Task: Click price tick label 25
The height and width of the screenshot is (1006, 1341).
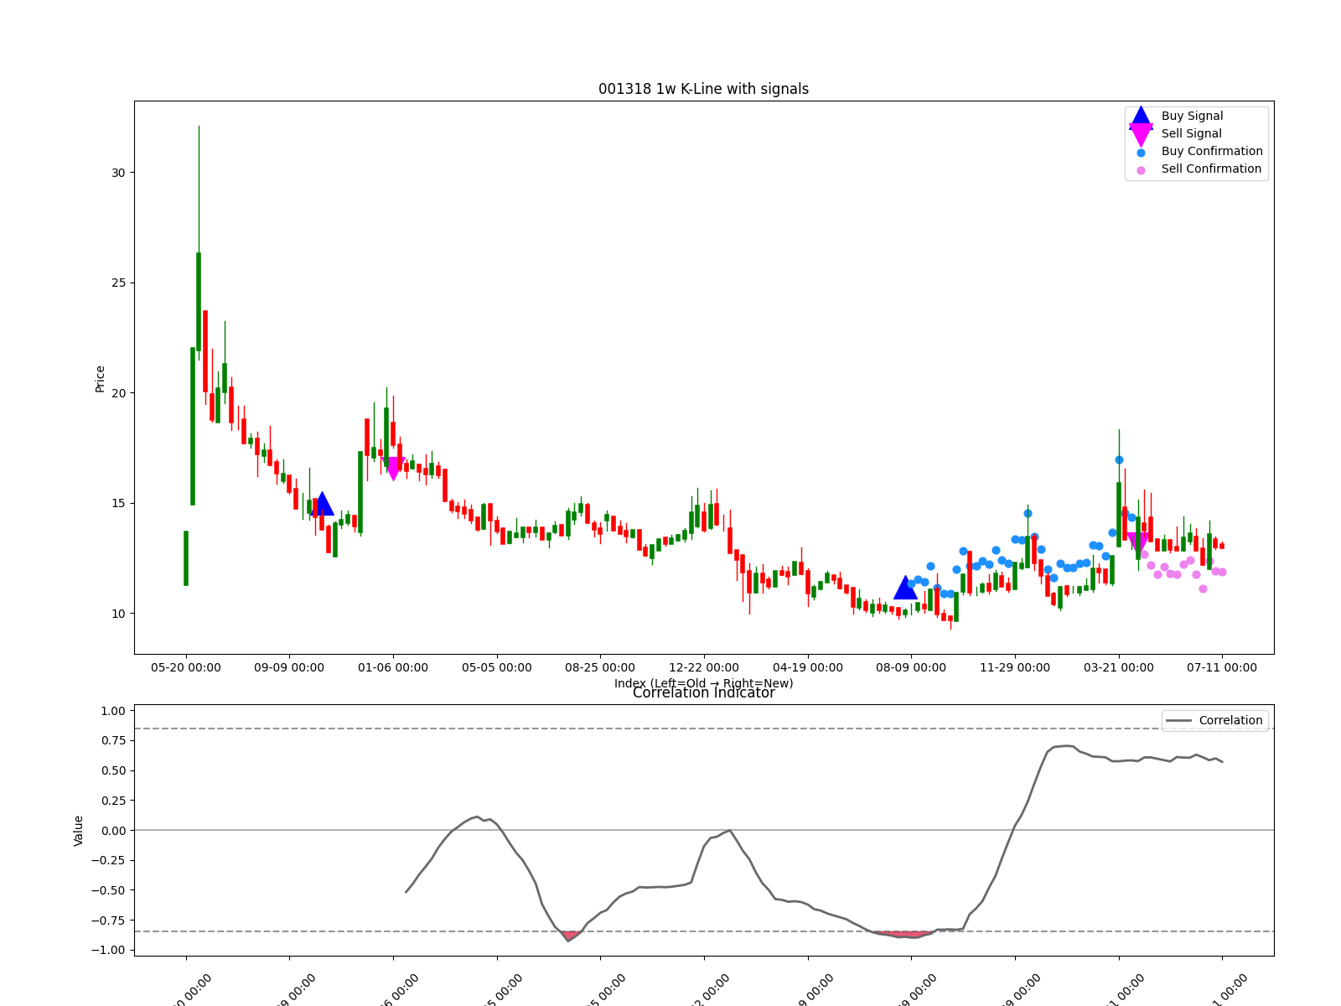Action: point(118,283)
